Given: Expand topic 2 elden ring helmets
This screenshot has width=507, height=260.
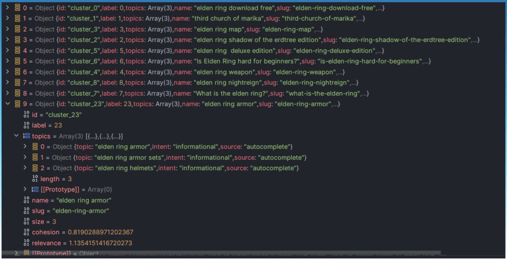Looking at the screenshot, I should [x=26, y=168].
